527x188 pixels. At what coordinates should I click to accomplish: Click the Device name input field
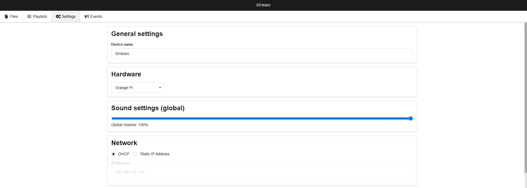point(262,54)
